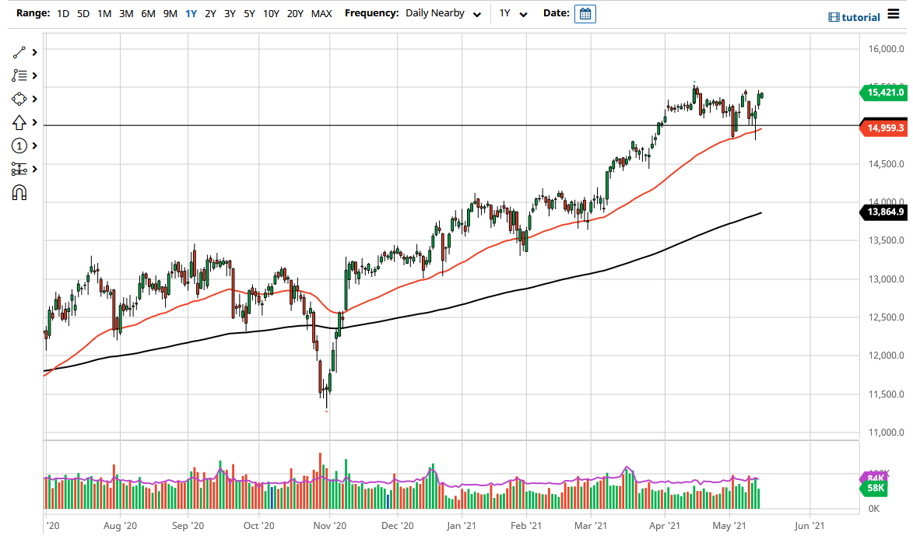The width and height of the screenshot is (913, 543).
Task: Select the 10Y range button
Action: (270, 13)
